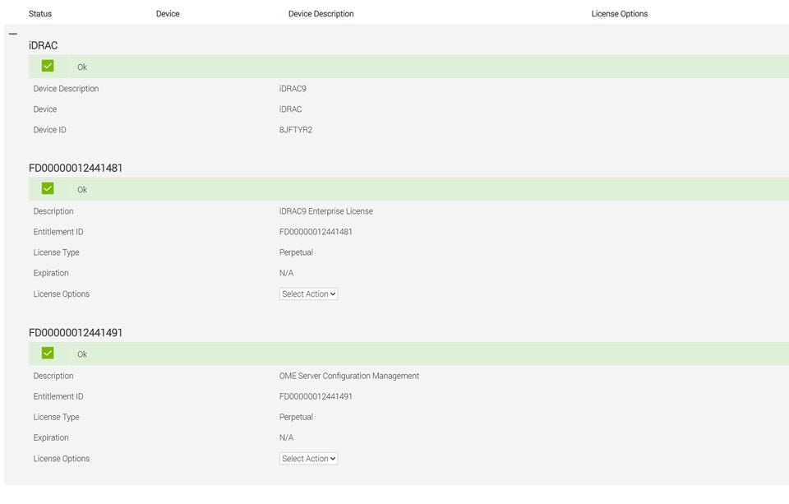Click the green Ok status icon under iDRAC
Screen dimensions: 789x504
[x=48, y=66]
